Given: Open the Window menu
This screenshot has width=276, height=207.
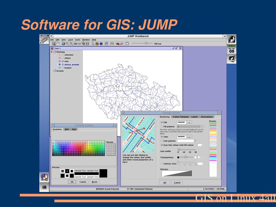Looking at the screenshot, I should 86,40.
